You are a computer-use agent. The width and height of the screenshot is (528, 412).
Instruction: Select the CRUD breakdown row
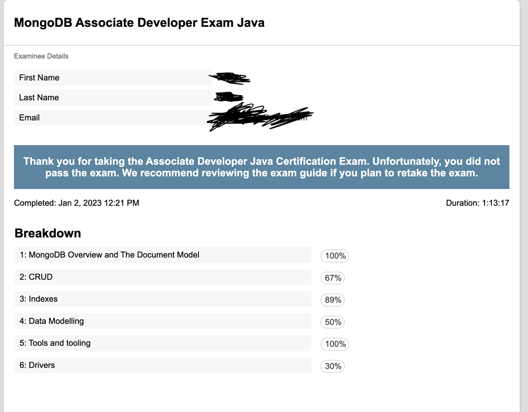click(162, 277)
